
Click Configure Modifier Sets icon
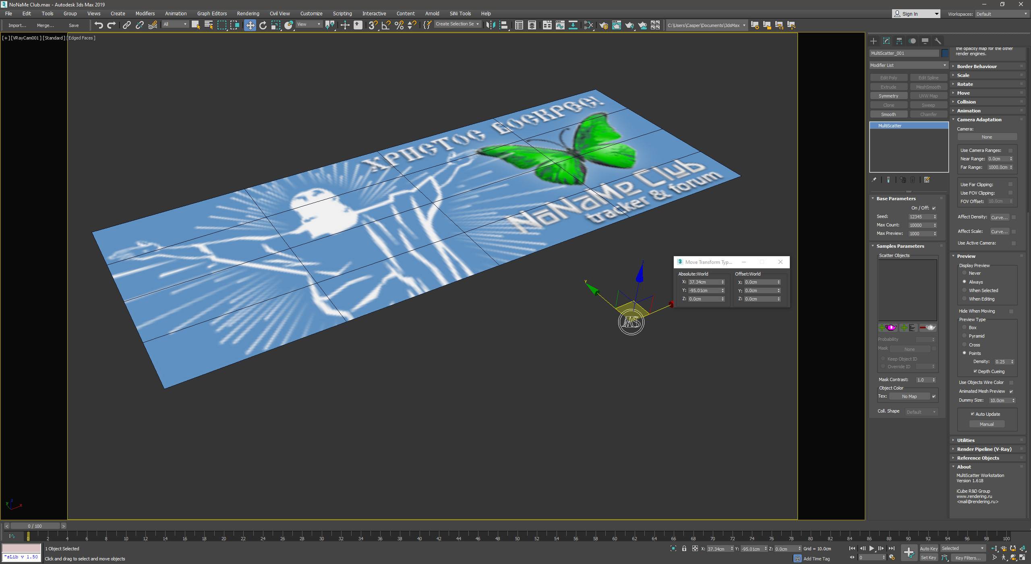point(927,180)
